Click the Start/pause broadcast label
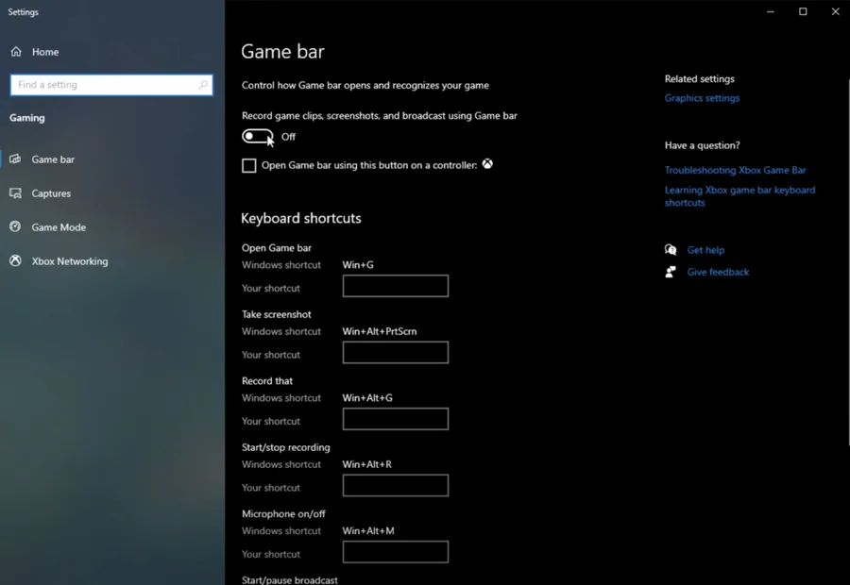 point(290,579)
